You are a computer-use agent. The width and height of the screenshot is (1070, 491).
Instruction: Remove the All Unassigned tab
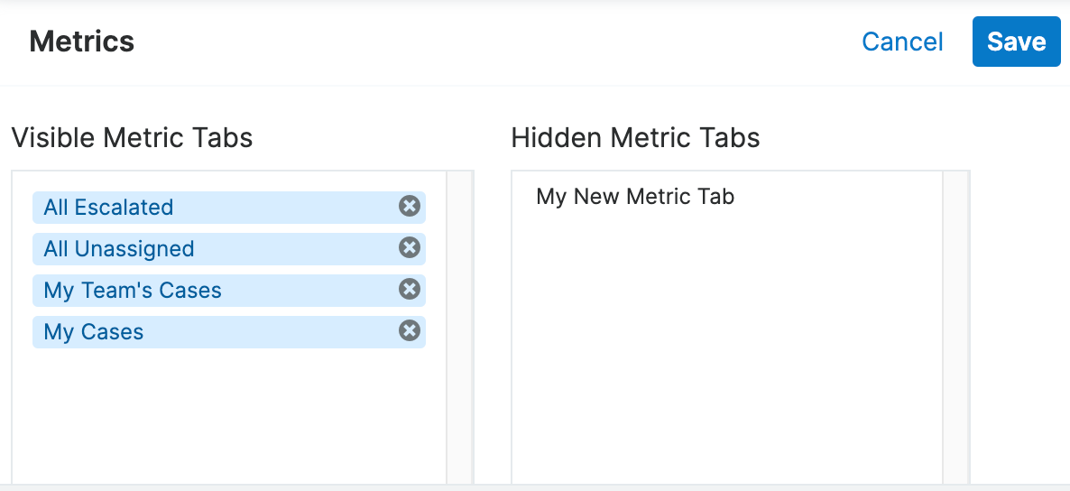tap(410, 248)
